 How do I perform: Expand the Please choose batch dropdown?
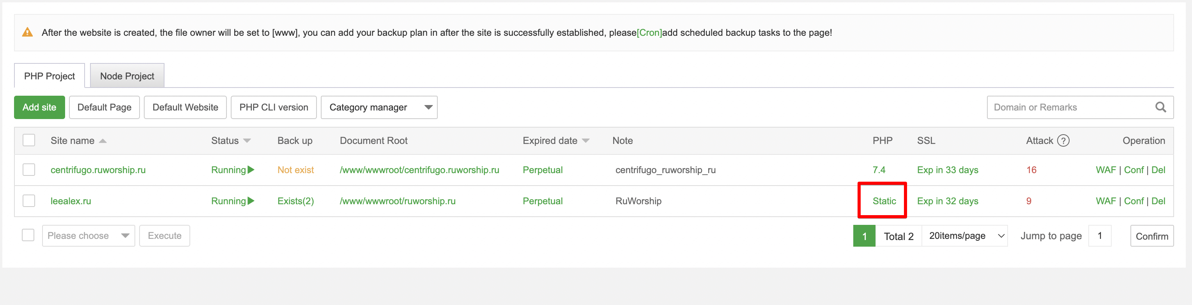click(x=88, y=236)
